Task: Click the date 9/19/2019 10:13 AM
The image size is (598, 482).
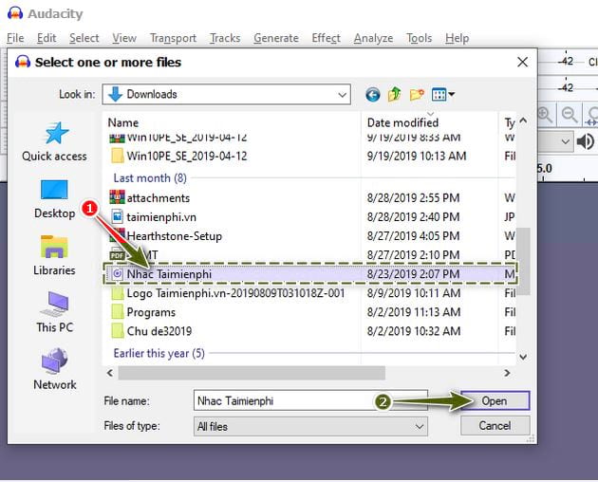Action: [417, 156]
